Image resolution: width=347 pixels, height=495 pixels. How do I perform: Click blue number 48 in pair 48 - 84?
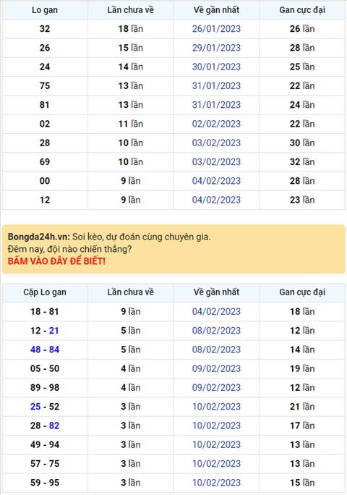point(35,350)
